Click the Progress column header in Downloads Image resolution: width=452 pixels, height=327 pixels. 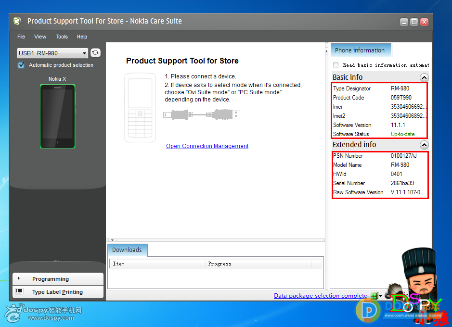click(258, 264)
